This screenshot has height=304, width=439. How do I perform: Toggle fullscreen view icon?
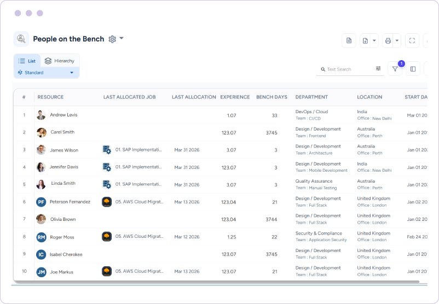coord(412,41)
